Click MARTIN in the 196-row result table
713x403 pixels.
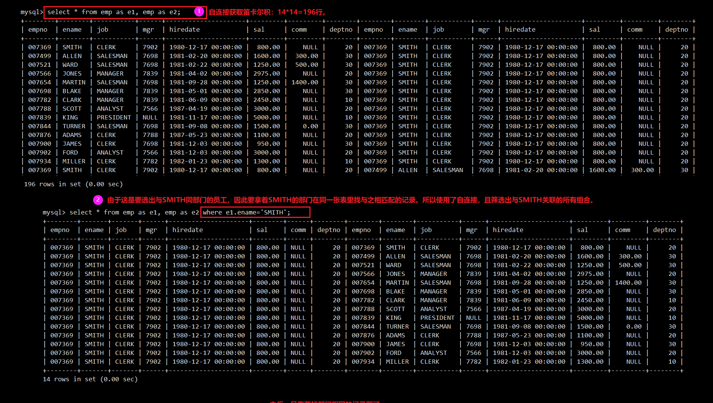[x=74, y=82]
